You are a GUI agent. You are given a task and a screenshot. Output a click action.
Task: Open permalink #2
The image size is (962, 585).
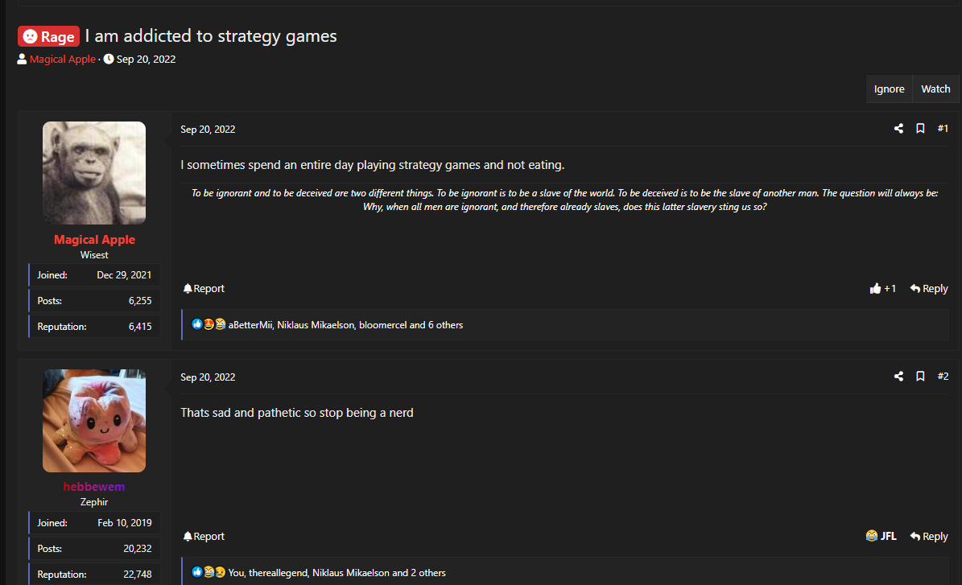(943, 376)
